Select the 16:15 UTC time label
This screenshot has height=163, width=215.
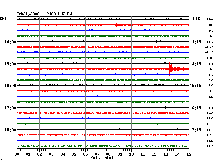click(x=195, y=108)
